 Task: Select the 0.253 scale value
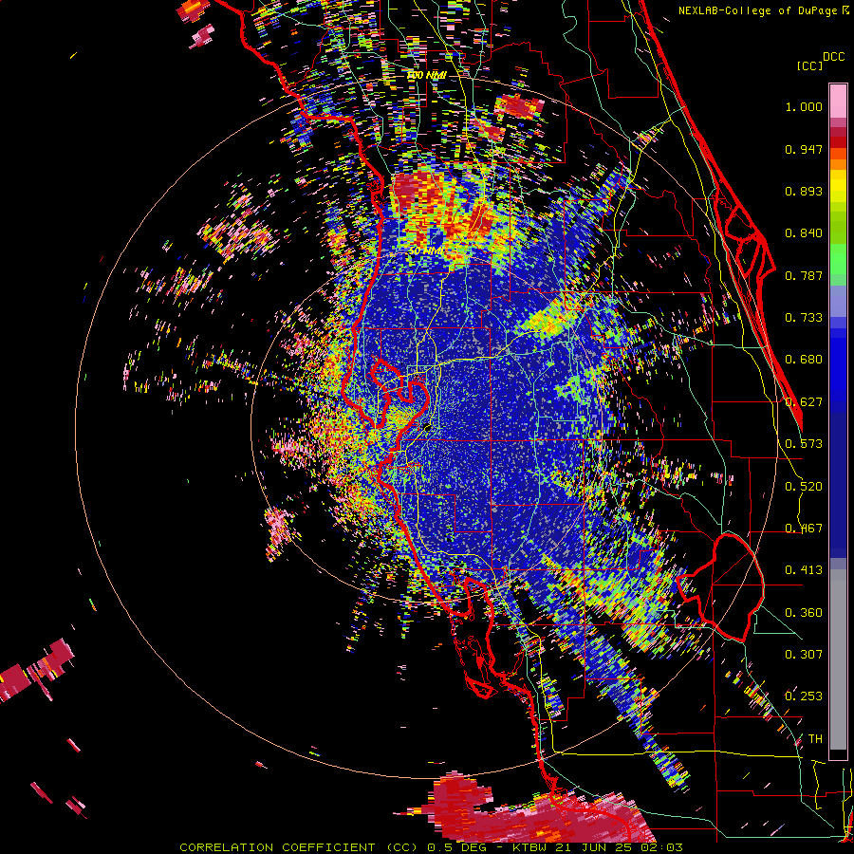804,696
